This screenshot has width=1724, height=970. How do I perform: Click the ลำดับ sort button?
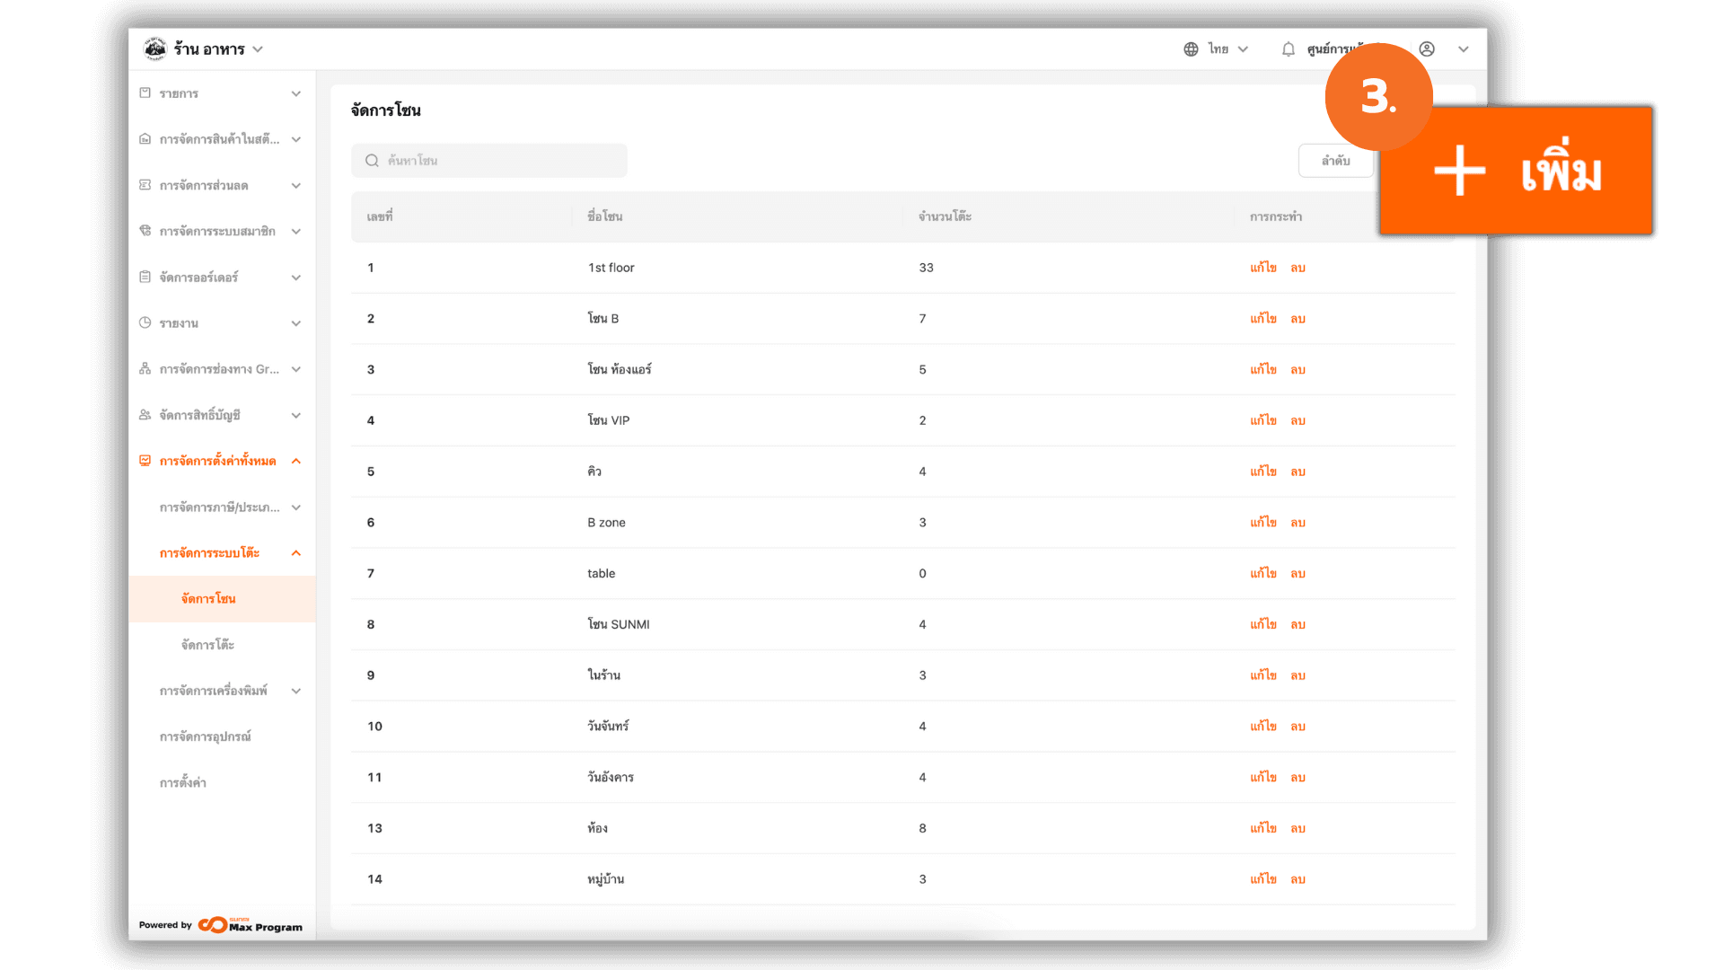tap(1335, 161)
